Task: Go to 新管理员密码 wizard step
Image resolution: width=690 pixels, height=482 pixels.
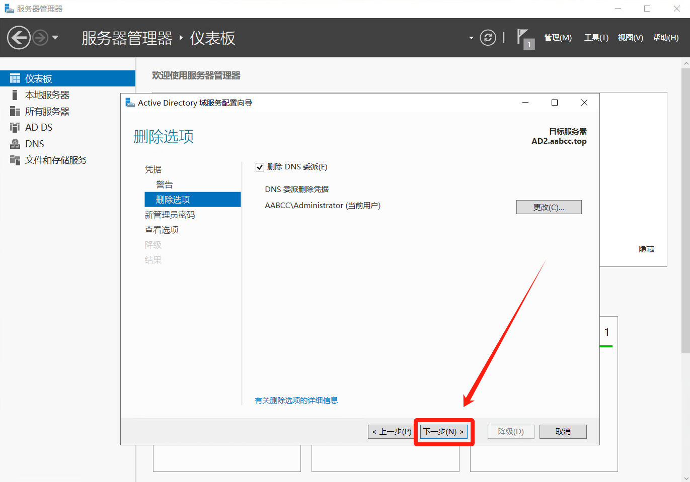Action: [170, 215]
